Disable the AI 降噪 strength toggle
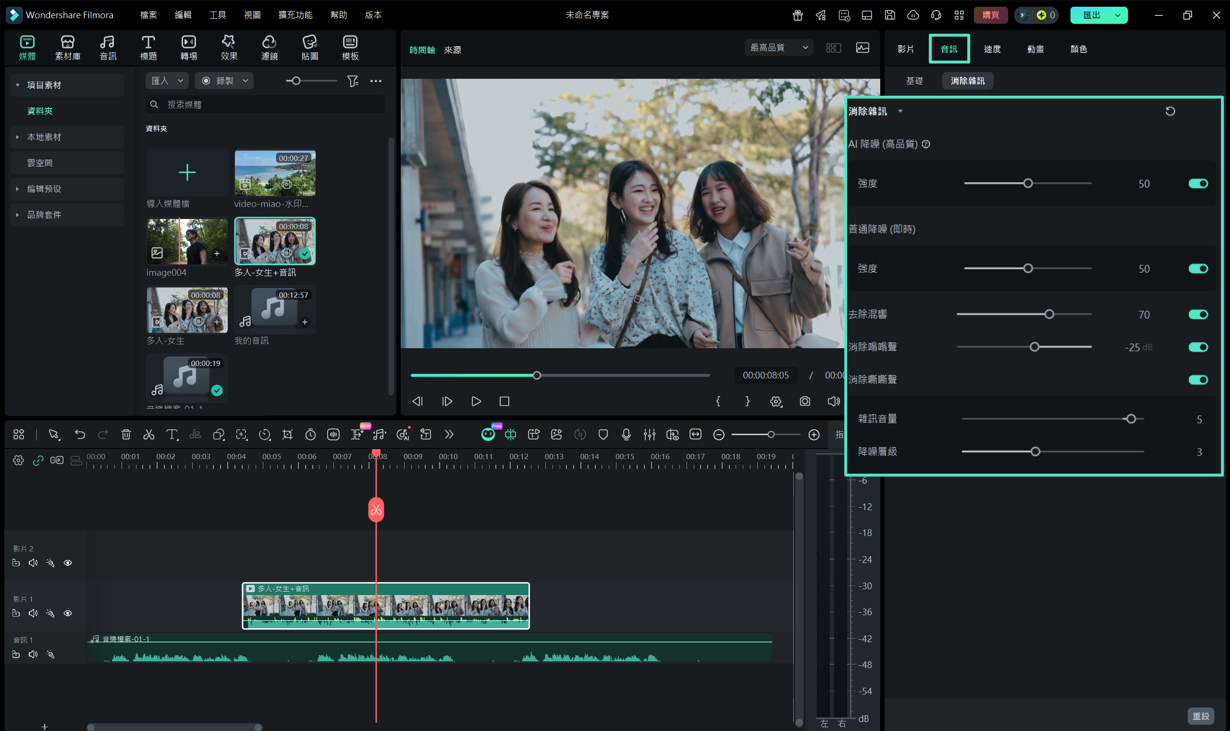Viewport: 1230px width, 731px height. pyautogui.click(x=1197, y=184)
